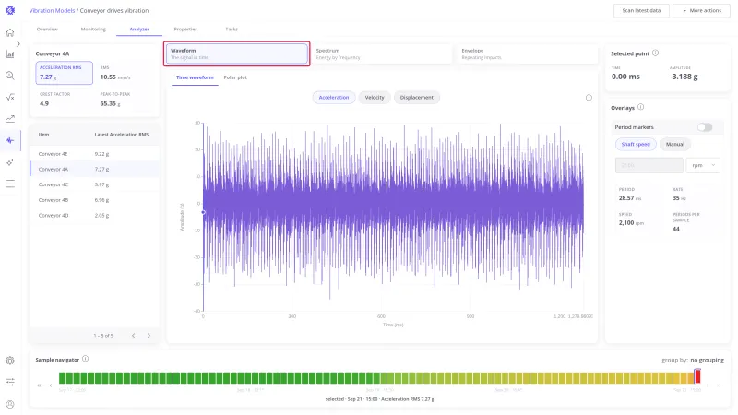Open the sliders preferences sidebar icon

10,382
